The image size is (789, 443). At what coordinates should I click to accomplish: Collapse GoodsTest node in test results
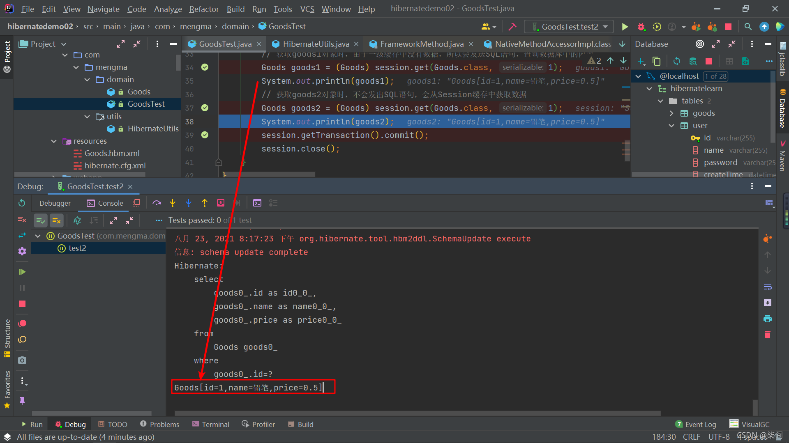tap(38, 236)
